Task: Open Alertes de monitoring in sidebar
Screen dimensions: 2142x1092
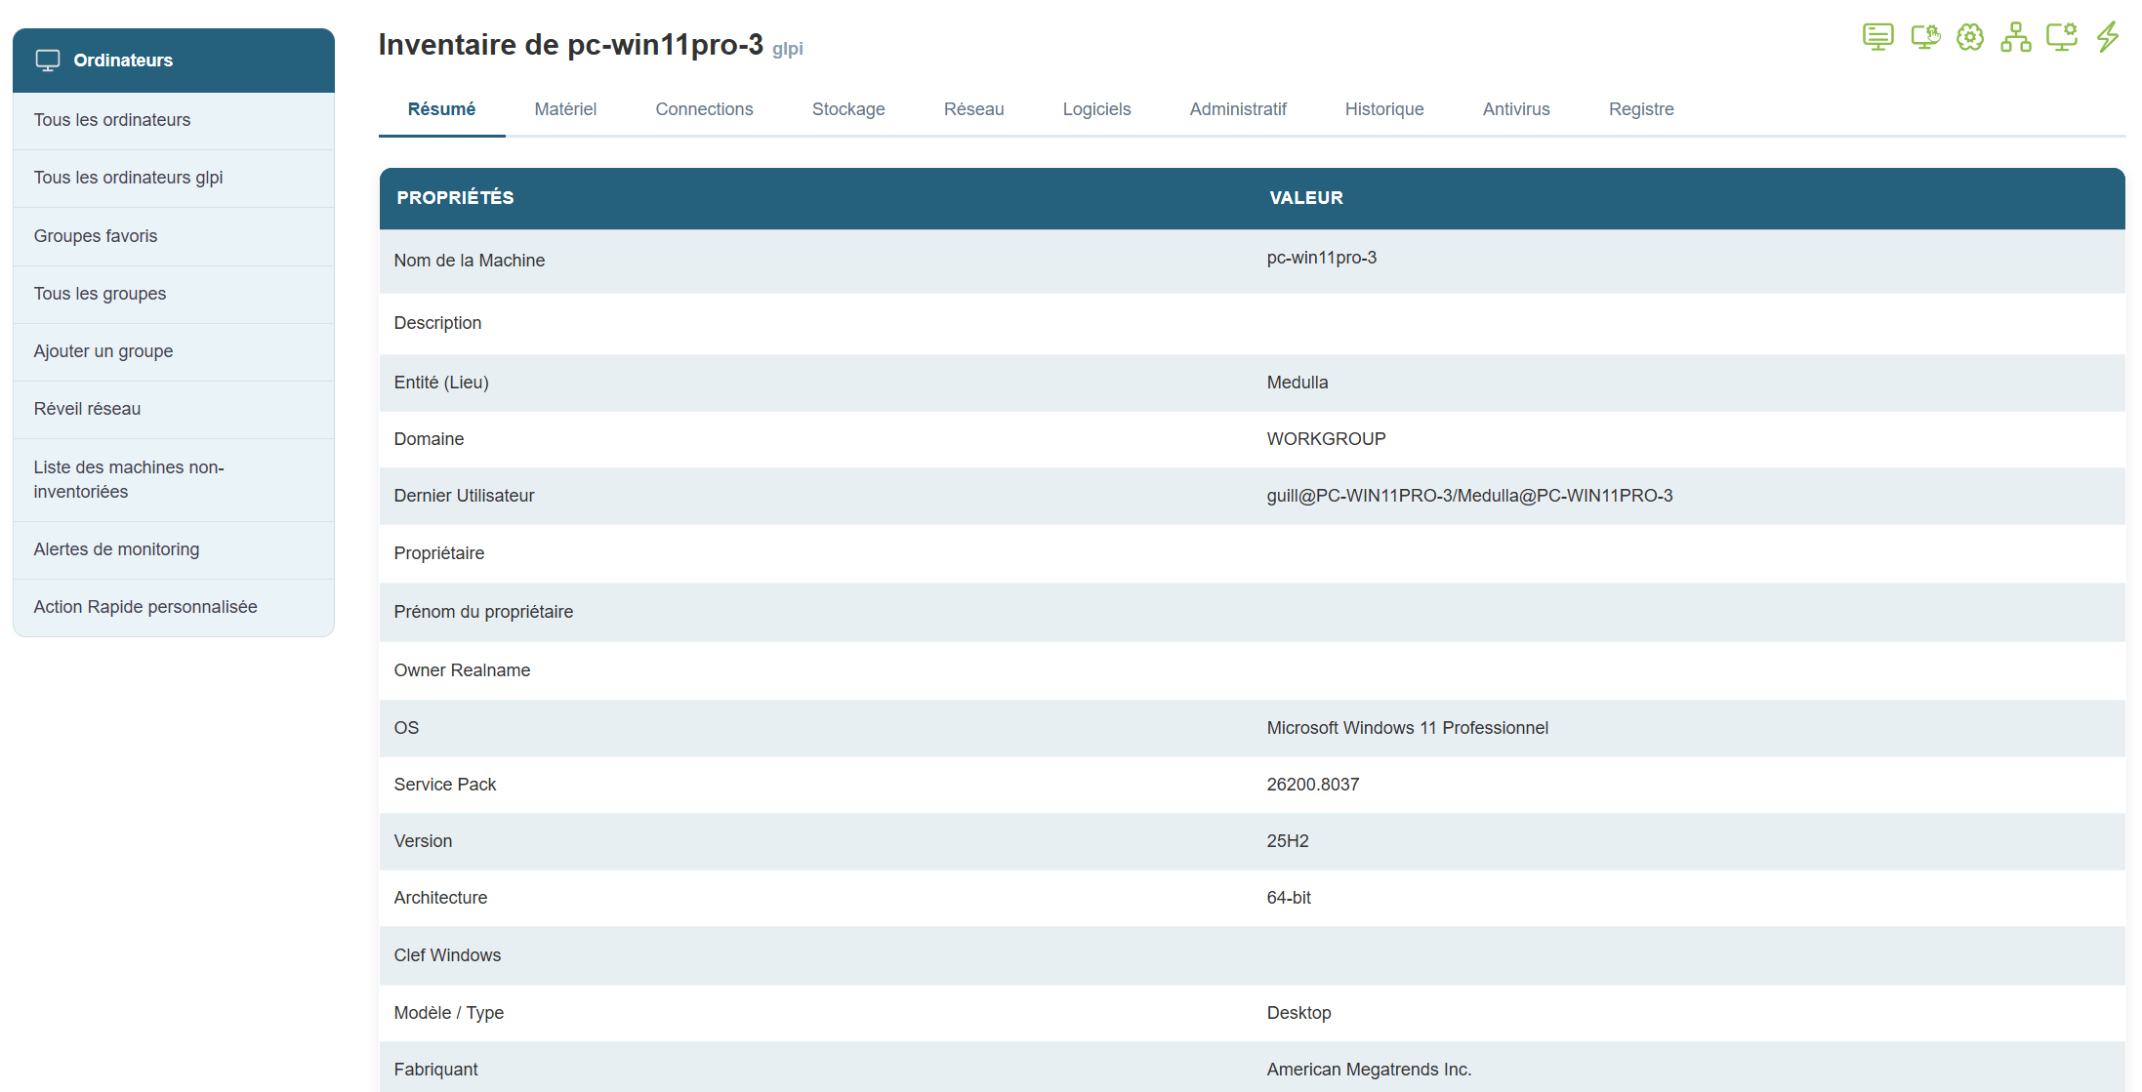Action: pyautogui.click(x=116, y=549)
